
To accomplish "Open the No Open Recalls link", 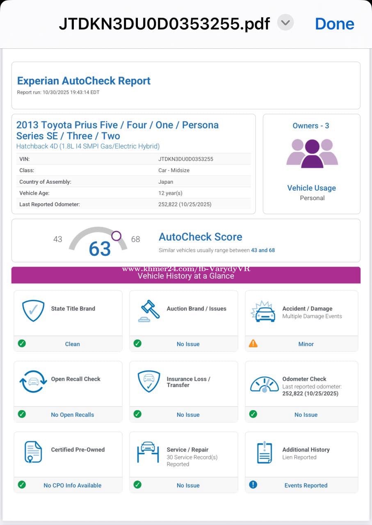I will (72, 415).
